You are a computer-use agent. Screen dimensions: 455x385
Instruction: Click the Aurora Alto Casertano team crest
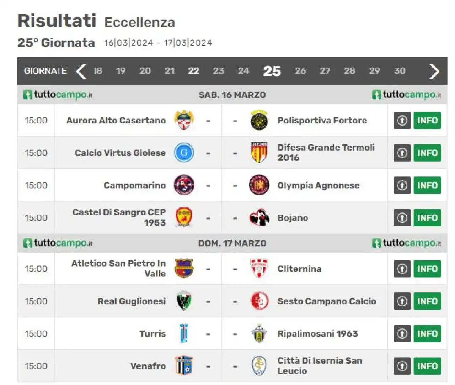[184, 120]
